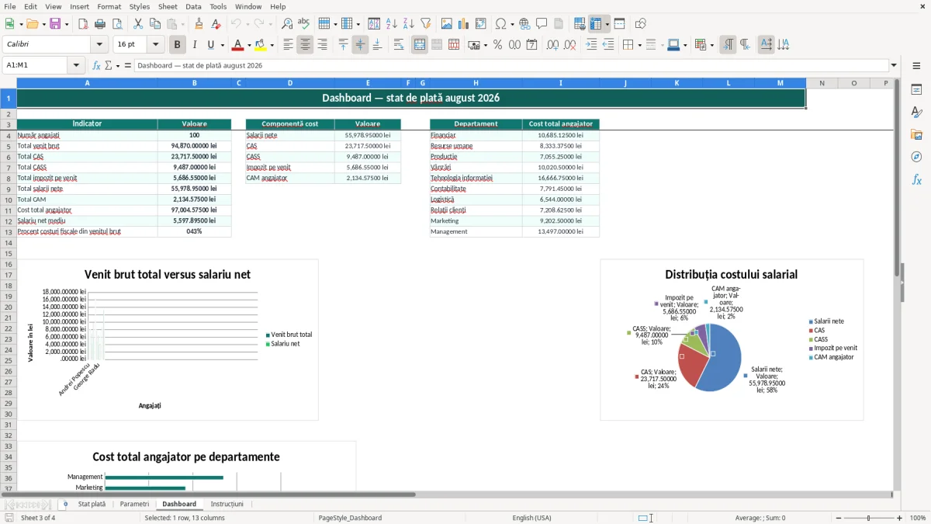Open the Styles menu
Viewport: 931px width, 524px height.
[x=140, y=6]
